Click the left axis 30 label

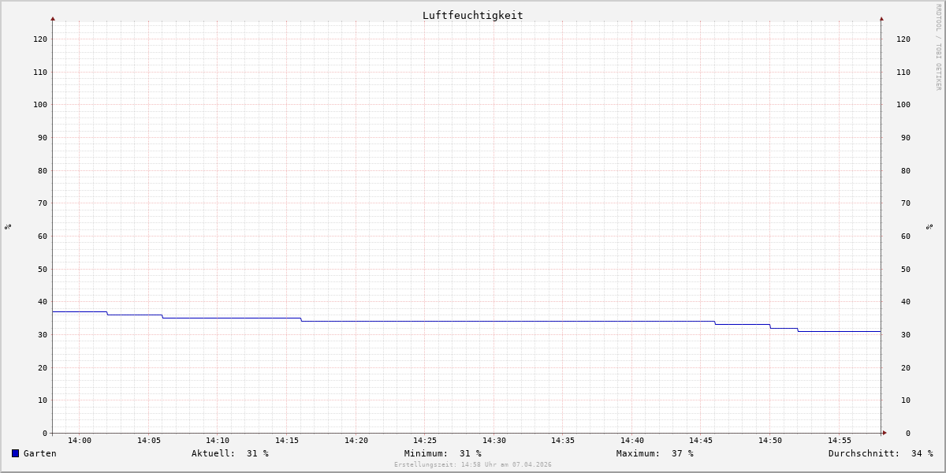[43, 335]
